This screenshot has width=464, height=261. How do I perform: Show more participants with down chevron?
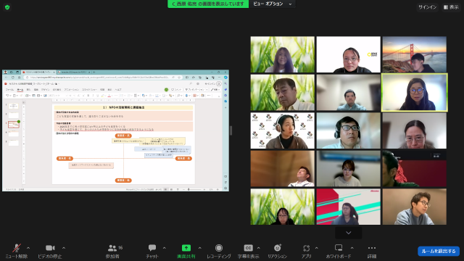[348, 233]
